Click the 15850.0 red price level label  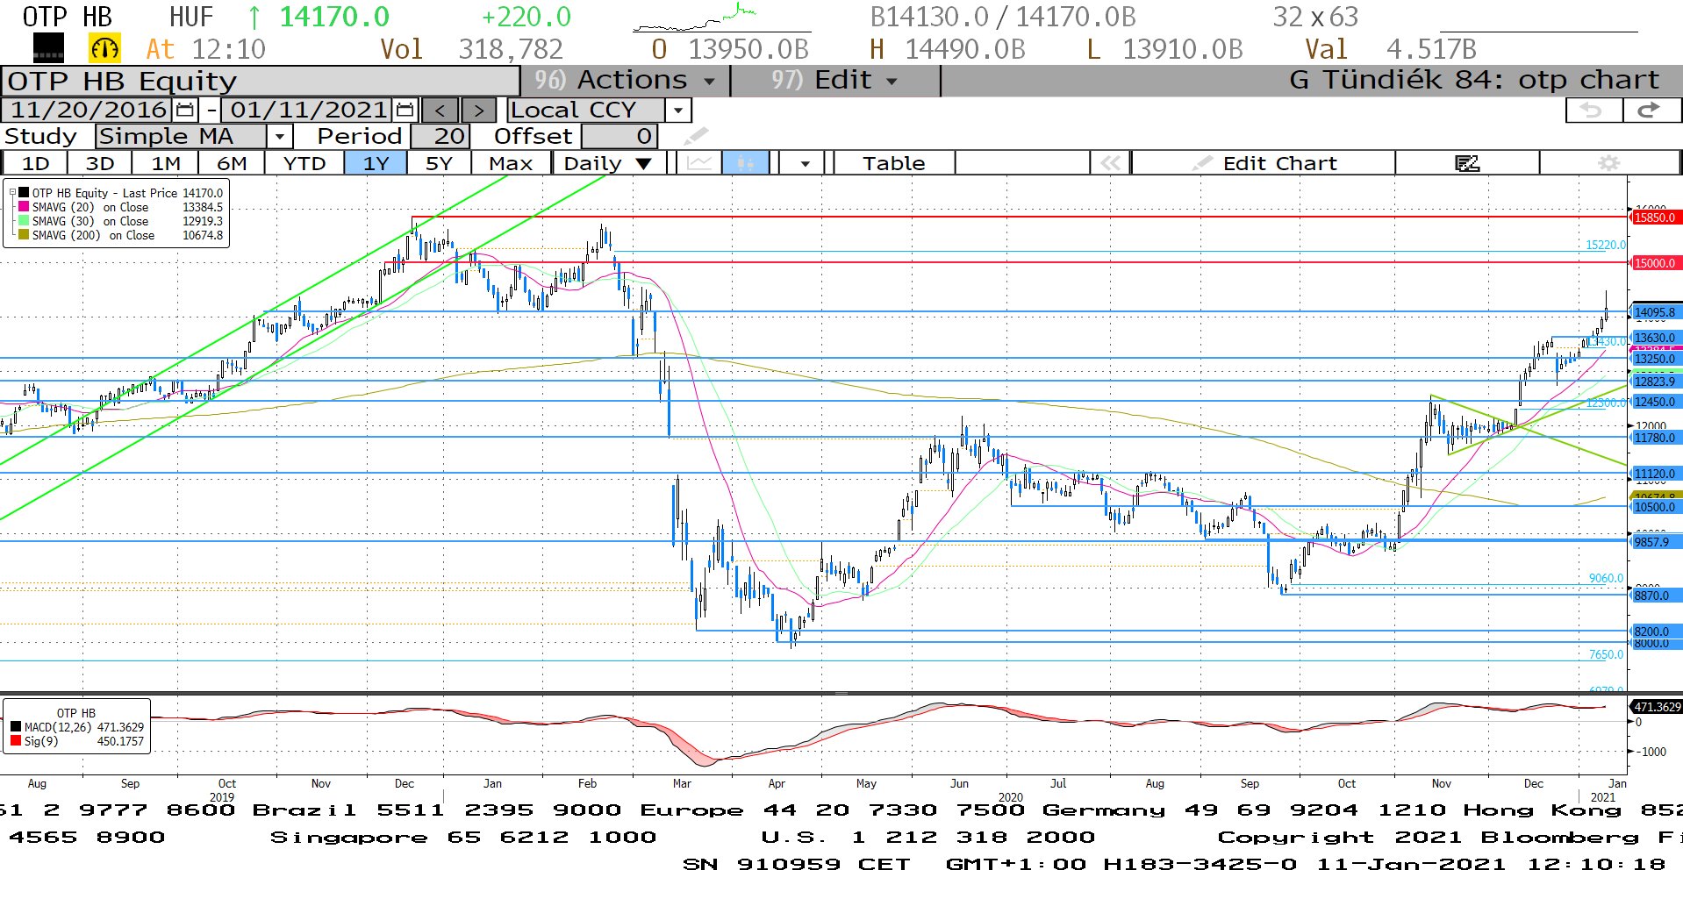[1655, 218]
